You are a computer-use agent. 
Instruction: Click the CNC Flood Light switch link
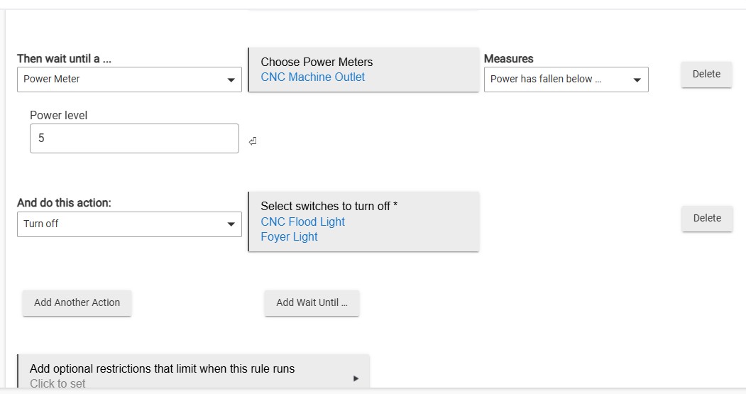click(302, 221)
